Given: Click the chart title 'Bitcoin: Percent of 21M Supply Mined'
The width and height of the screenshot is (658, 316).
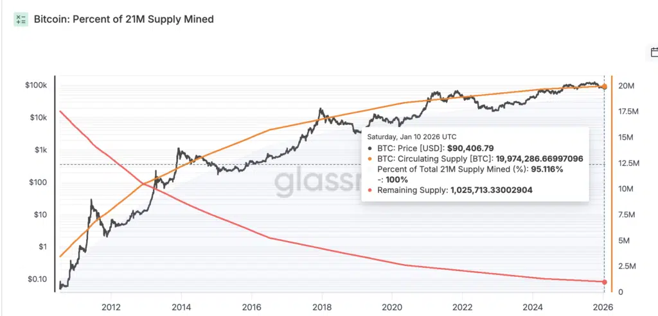Looking at the screenshot, I should coord(123,19).
